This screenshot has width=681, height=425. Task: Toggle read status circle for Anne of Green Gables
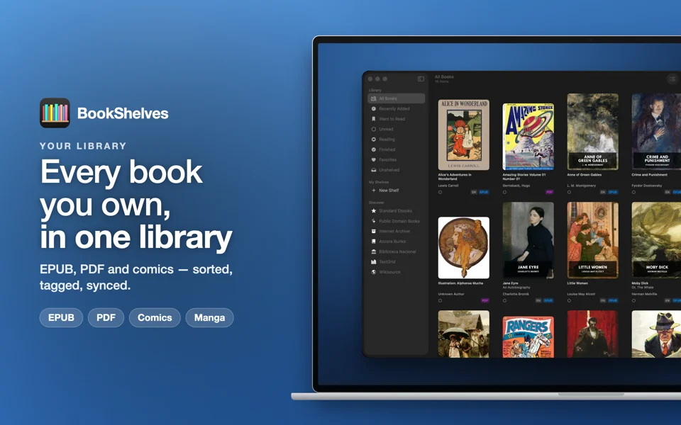coord(569,192)
